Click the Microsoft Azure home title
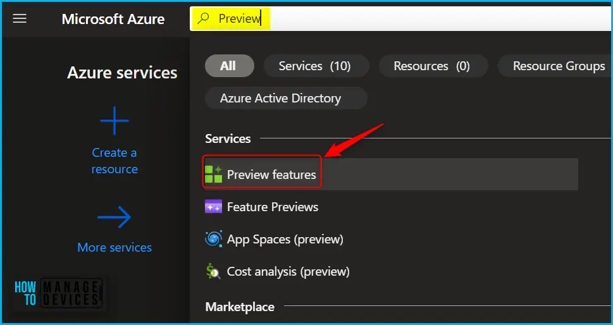 (x=113, y=19)
